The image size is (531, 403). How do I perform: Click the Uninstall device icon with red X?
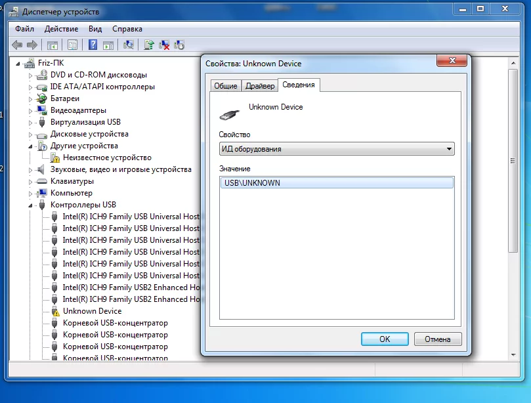(164, 45)
